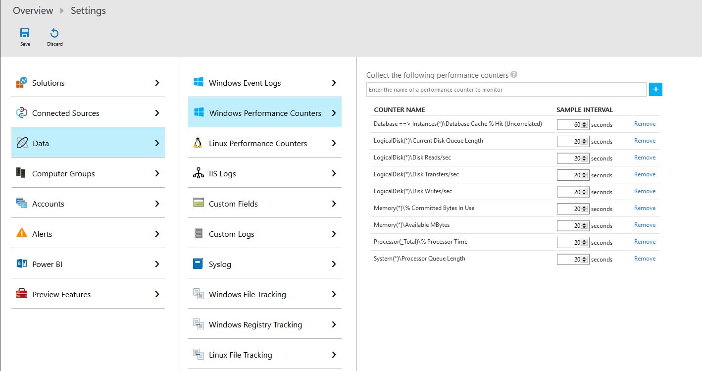The image size is (702, 371).
Task: Click the IIS Logs network icon
Action: pos(198,173)
